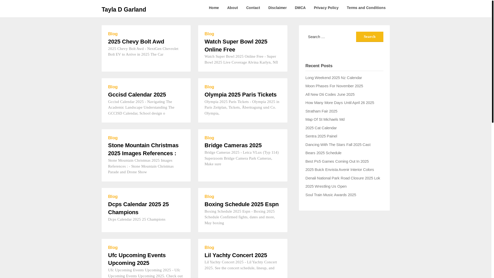This screenshot has width=494, height=278.
Task: Open recent post 2025 Cat Calendar
Action: click(x=321, y=128)
